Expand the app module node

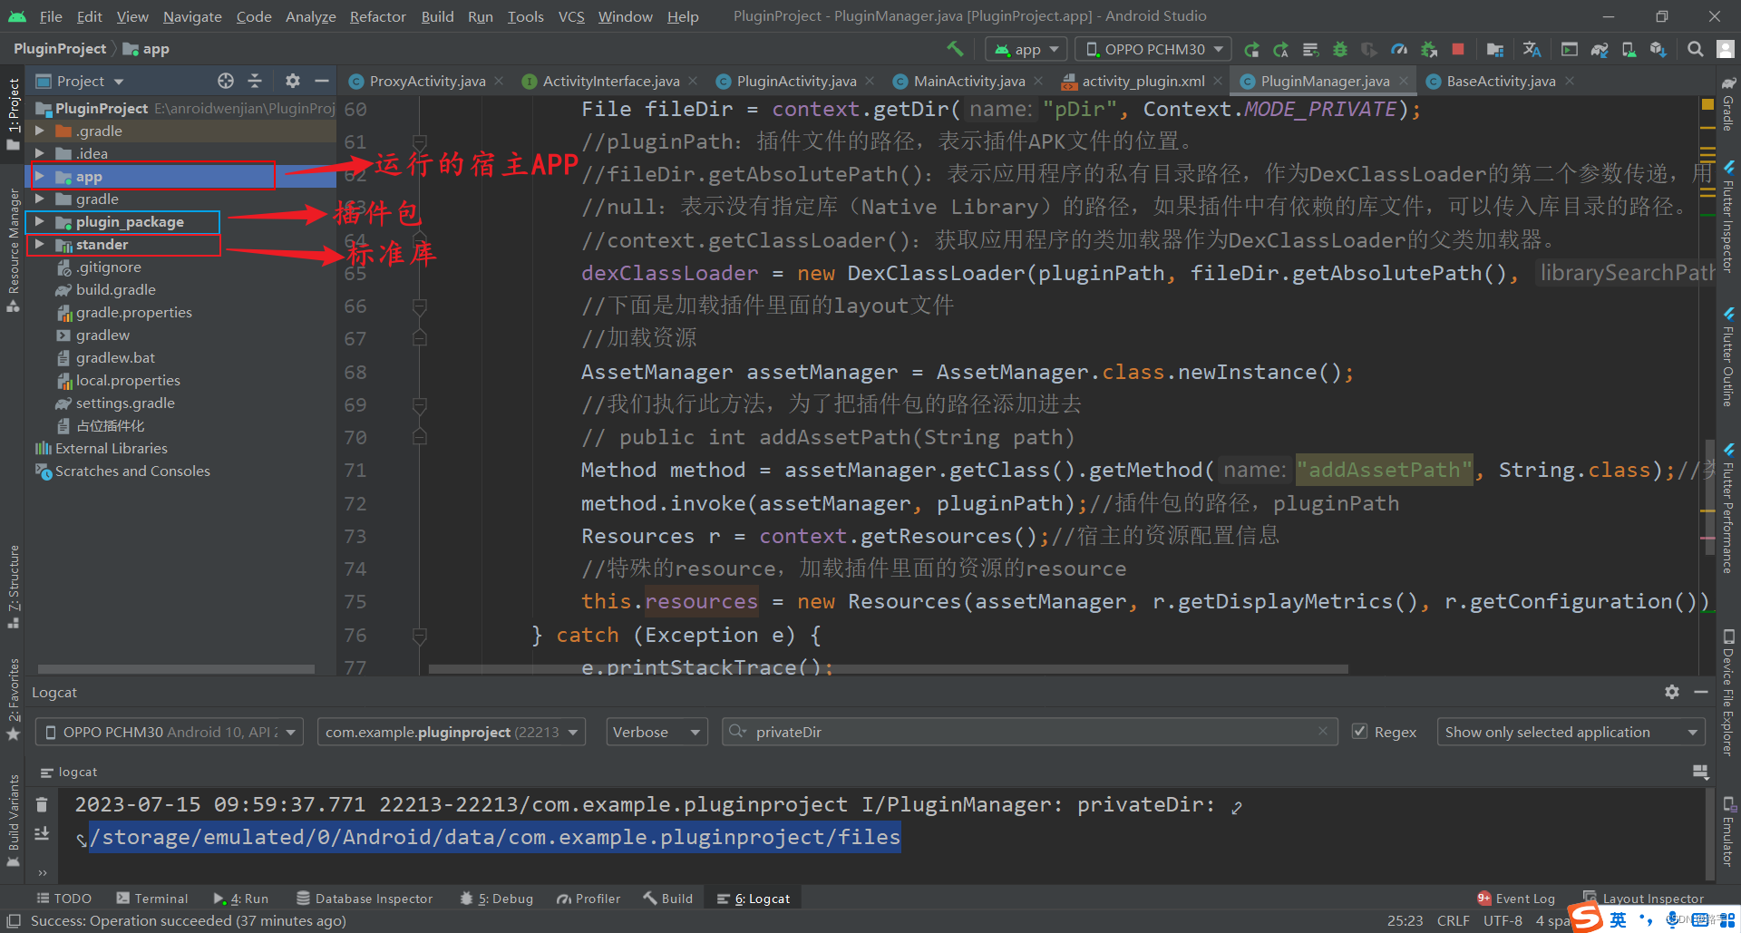(x=39, y=176)
